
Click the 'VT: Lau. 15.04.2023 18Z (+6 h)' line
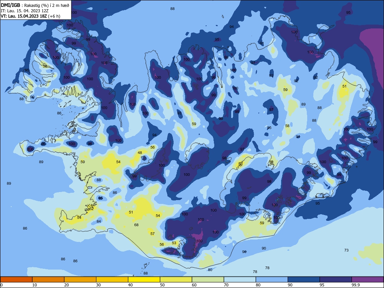pyautogui.click(x=30, y=16)
